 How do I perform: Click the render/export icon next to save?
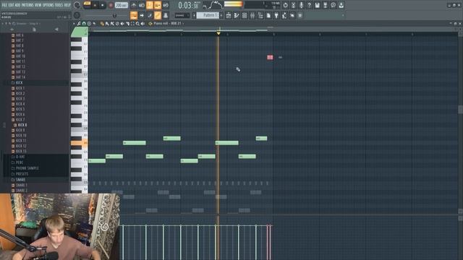coord(326,5)
